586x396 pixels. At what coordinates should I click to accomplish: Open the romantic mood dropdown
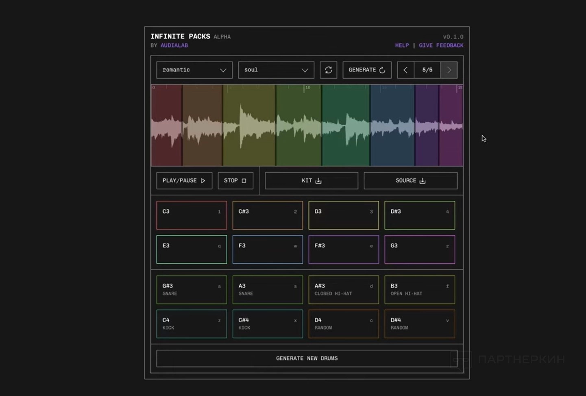(x=194, y=70)
